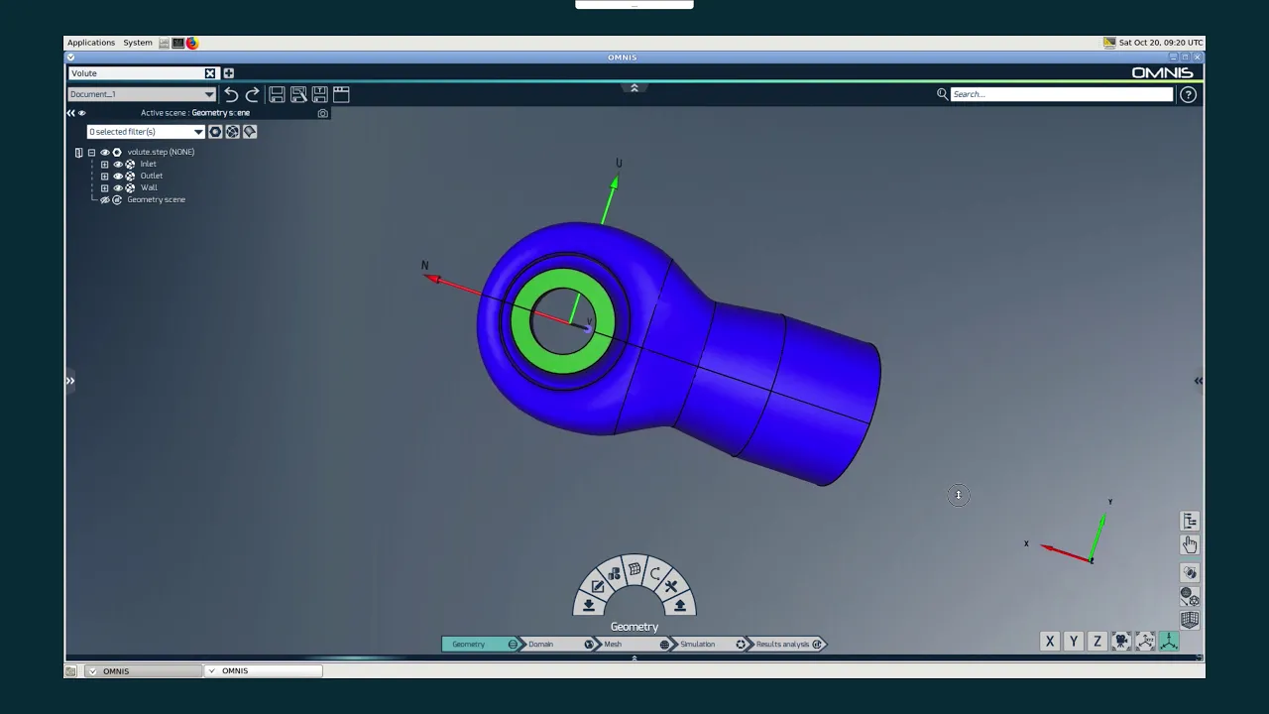The height and width of the screenshot is (714, 1269).
Task: Click the curved surface grid icon in radial menu
Action: [634, 569]
